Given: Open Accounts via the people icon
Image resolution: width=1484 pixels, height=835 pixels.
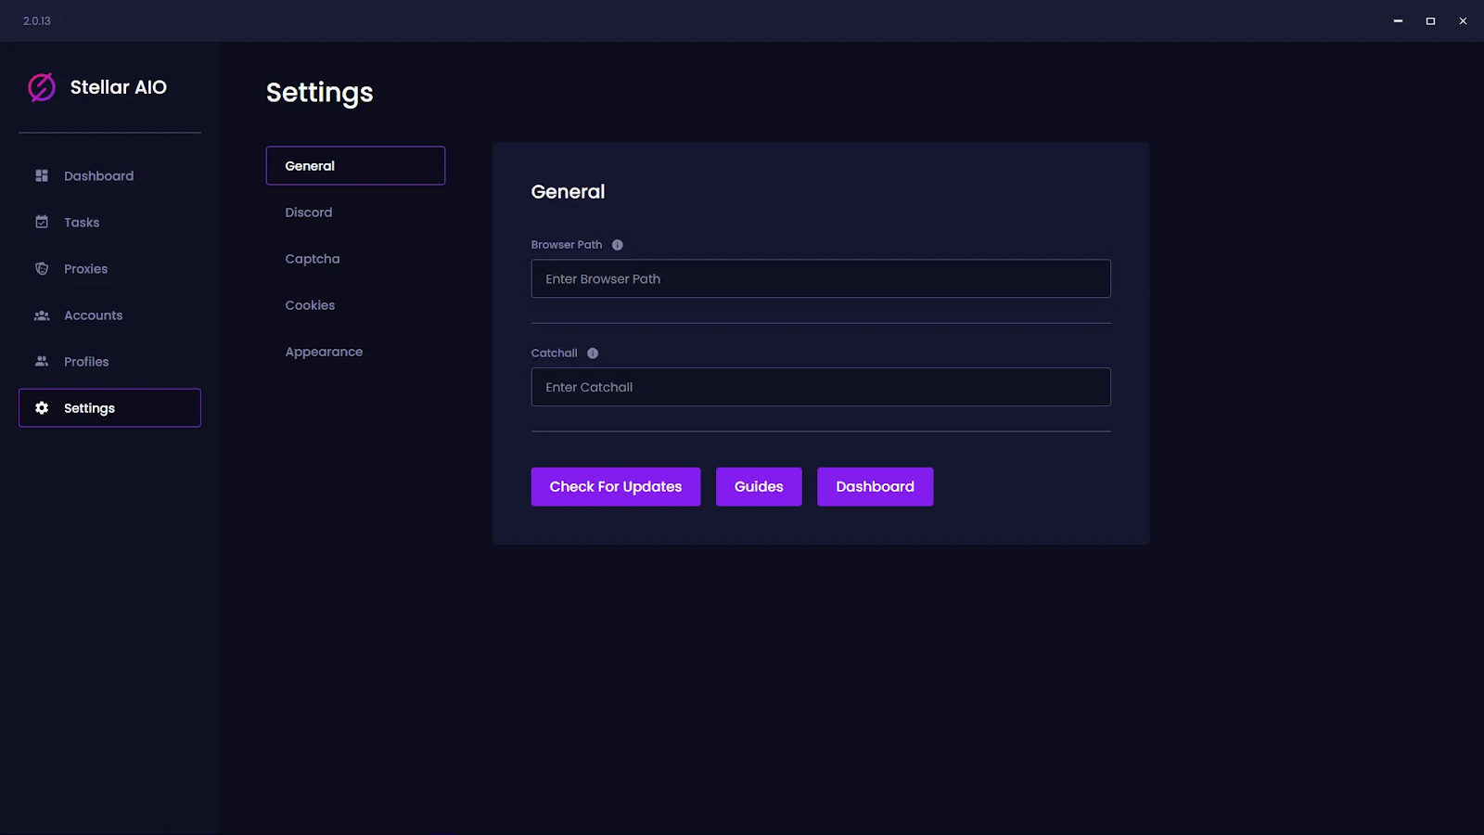Looking at the screenshot, I should click(x=41, y=315).
